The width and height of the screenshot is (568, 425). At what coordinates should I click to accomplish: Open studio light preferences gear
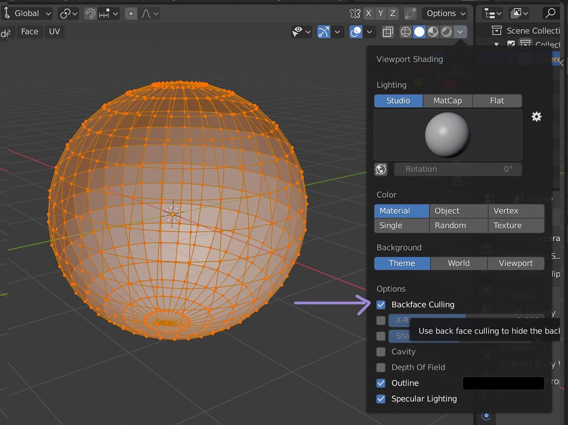point(536,117)
